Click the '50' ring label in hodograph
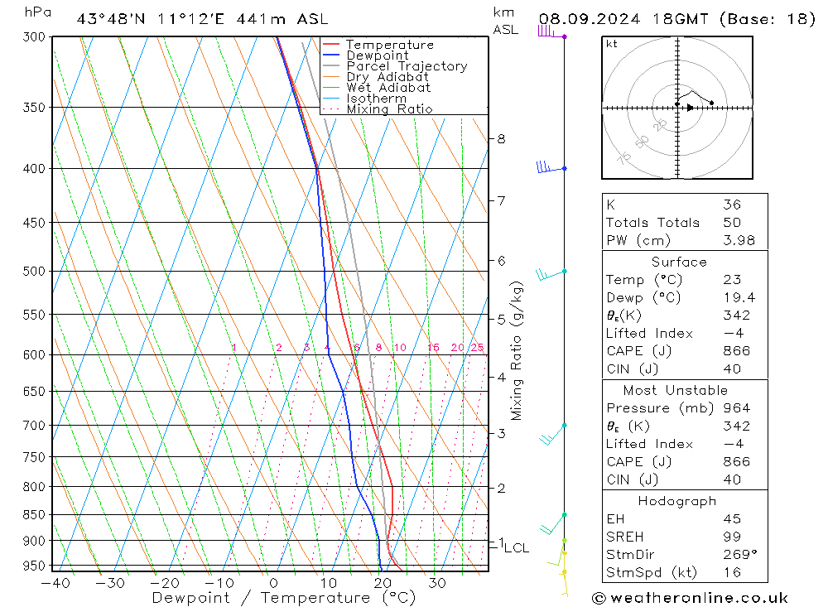828x607 pixels. tap(642, 142)
